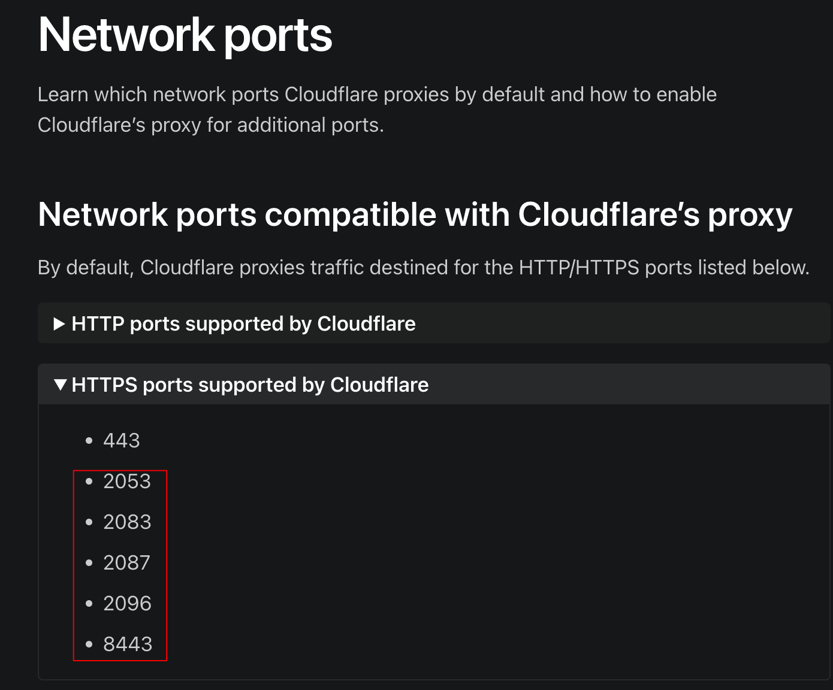Click the bullet beside port 8443
Image resolution: width=833 pixels, height=690 pixels.
89,644
